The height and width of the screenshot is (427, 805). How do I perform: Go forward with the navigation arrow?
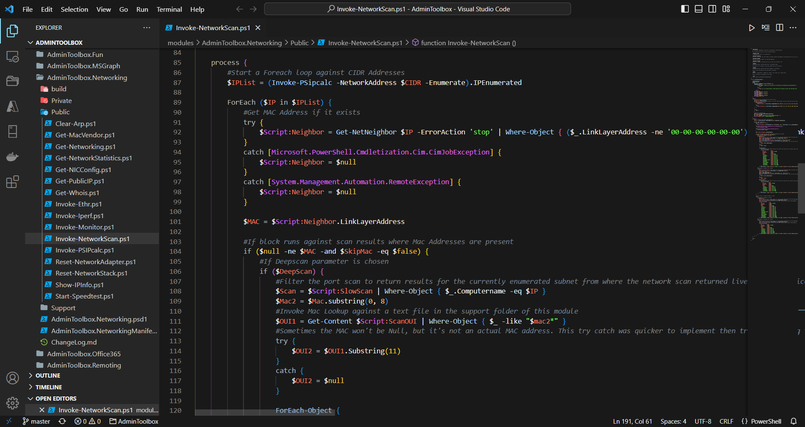tap(253, 9)
